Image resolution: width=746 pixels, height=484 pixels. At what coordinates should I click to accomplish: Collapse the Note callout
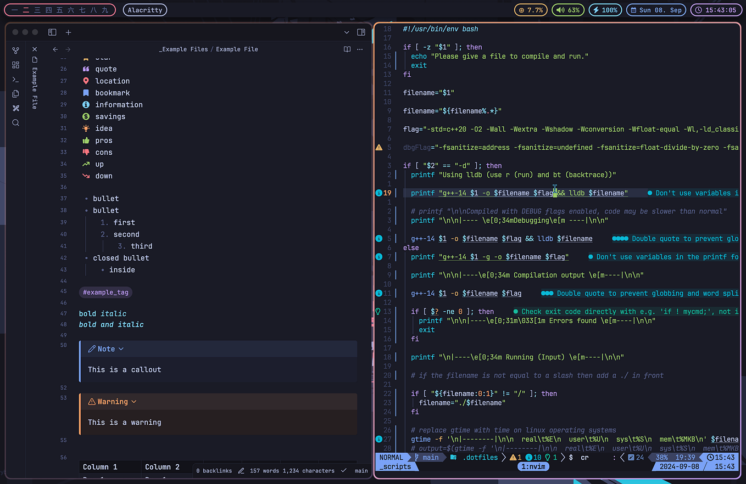(120, 348)
